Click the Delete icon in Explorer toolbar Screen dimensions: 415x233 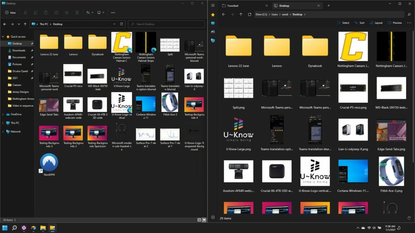(x=77, y=13)
